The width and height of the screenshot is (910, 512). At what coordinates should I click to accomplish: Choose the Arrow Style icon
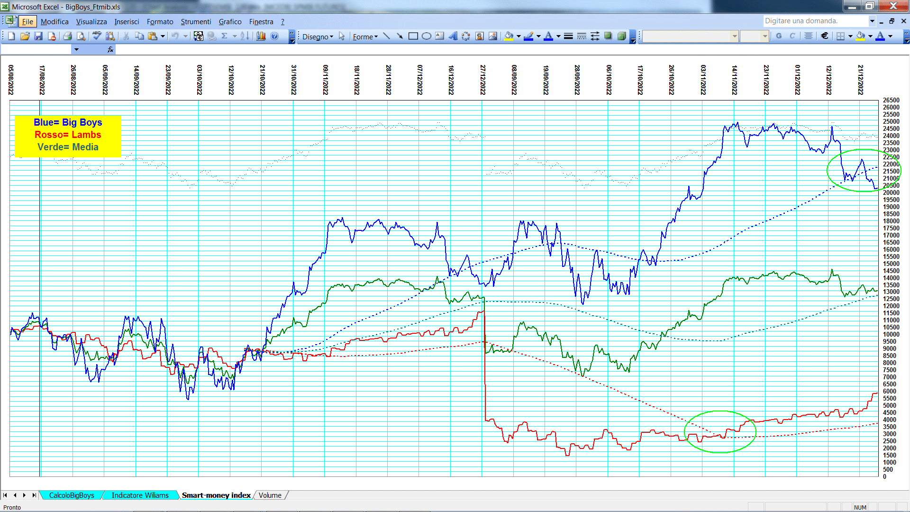[595, 36]
